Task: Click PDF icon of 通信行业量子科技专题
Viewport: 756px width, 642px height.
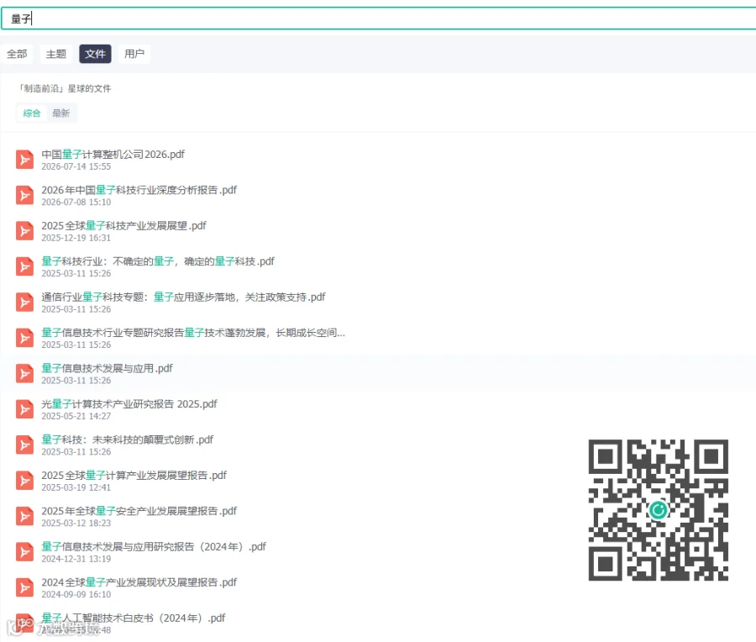Action: click(24, 303)
